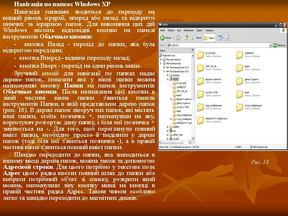Click the Windows logo at the menu bar right
Viewport: 288px width, 216px height.
click(283, 30)
